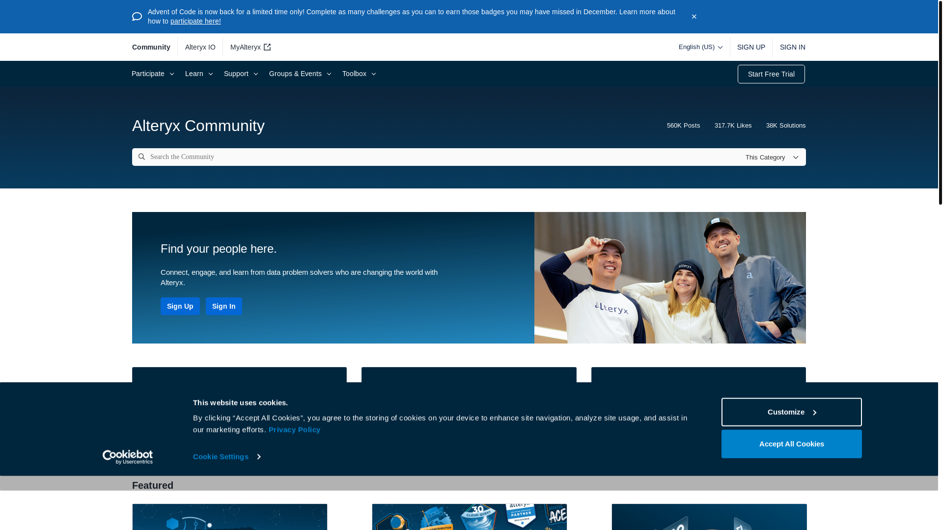Click SIGN IN in the top bar
The height and width of the screenshot is (530, 943).
coord(792,47)
